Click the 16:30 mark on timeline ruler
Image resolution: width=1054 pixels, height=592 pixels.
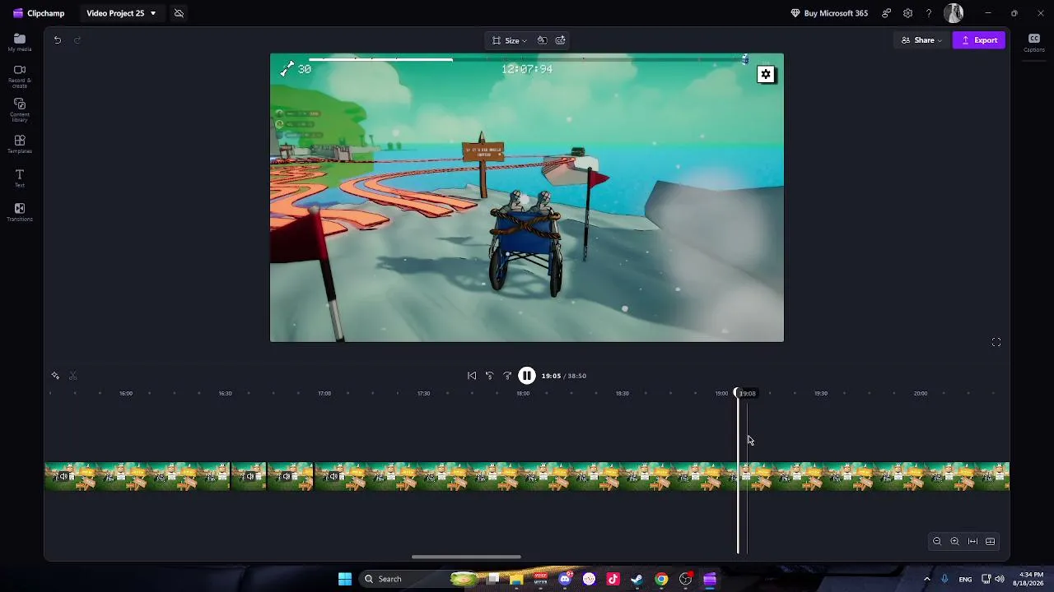[x=225, y=393]
